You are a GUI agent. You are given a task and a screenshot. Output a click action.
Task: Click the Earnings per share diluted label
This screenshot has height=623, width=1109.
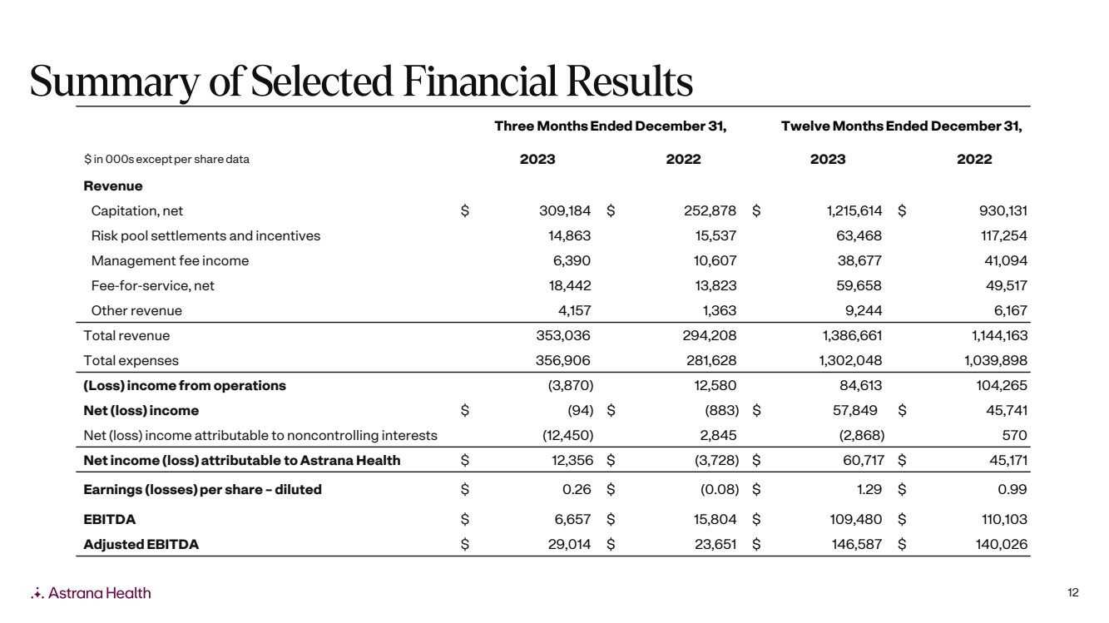[202, 490]
